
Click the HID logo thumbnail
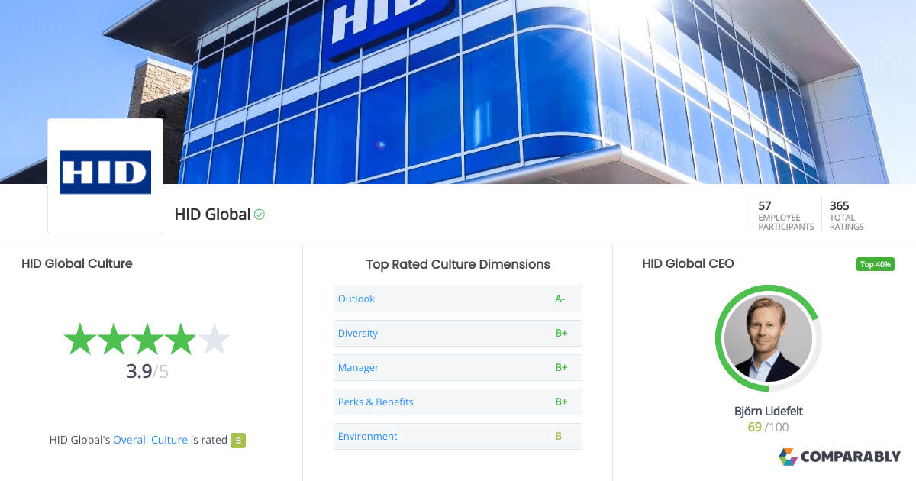click(x=105, y=176)
